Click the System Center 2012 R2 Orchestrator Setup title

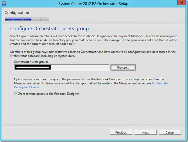pyautogui.click(x=93, y=4)
